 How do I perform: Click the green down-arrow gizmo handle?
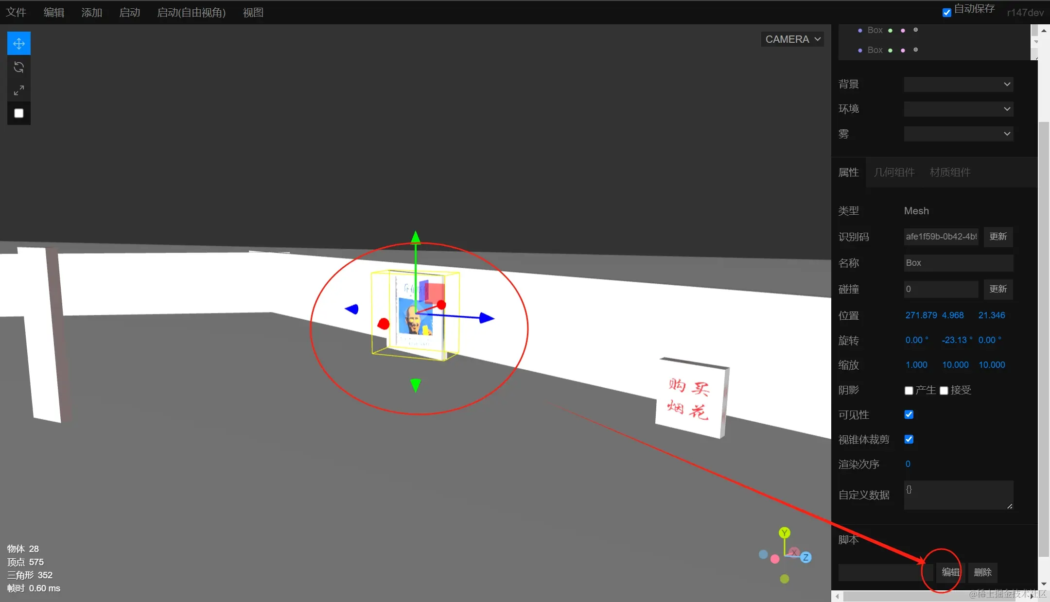coord(415,385)
